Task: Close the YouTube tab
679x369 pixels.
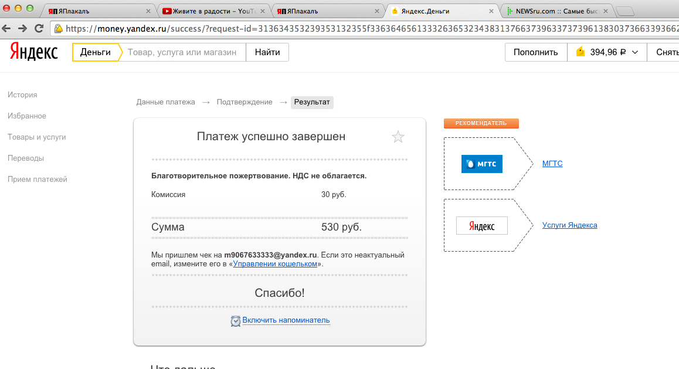Action: tap(263, 11)
